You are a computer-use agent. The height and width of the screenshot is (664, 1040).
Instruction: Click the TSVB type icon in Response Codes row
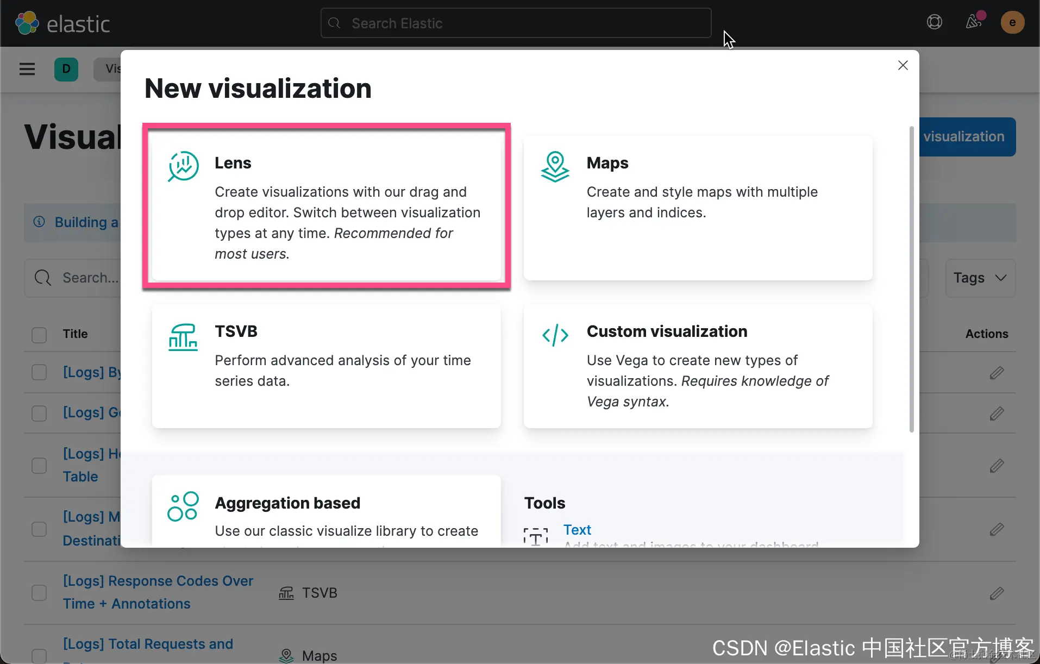pyautogui.click(x=286, y=593)
